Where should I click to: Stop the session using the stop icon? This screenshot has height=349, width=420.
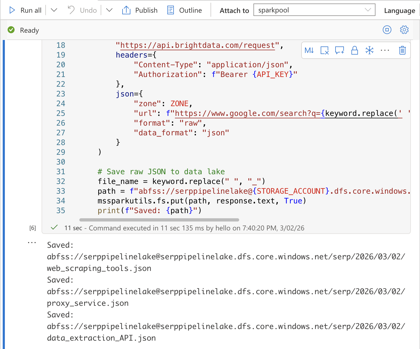point(387,30)
